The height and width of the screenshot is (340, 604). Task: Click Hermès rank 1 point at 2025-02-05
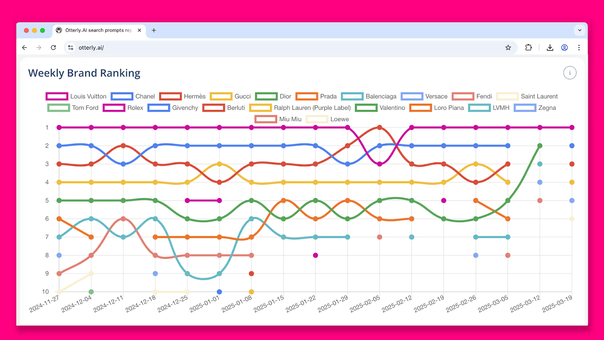click(380, 127)
